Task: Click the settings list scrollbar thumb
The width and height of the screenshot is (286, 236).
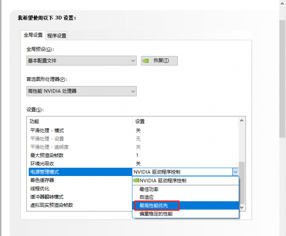Action: [x=242, y=183]
